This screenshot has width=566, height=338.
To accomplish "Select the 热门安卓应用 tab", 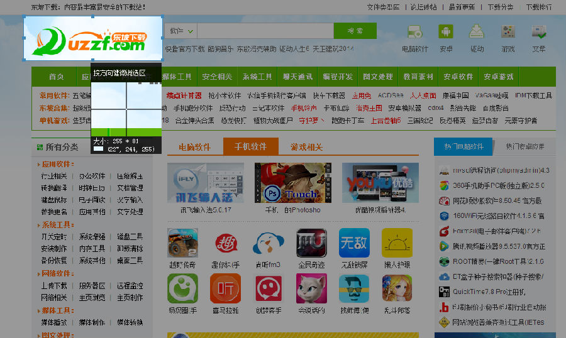I will [x=525, y=146].
